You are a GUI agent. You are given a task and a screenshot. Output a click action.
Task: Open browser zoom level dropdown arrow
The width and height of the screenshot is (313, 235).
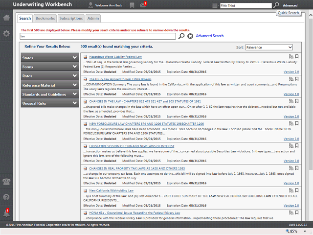click(305, 231)
